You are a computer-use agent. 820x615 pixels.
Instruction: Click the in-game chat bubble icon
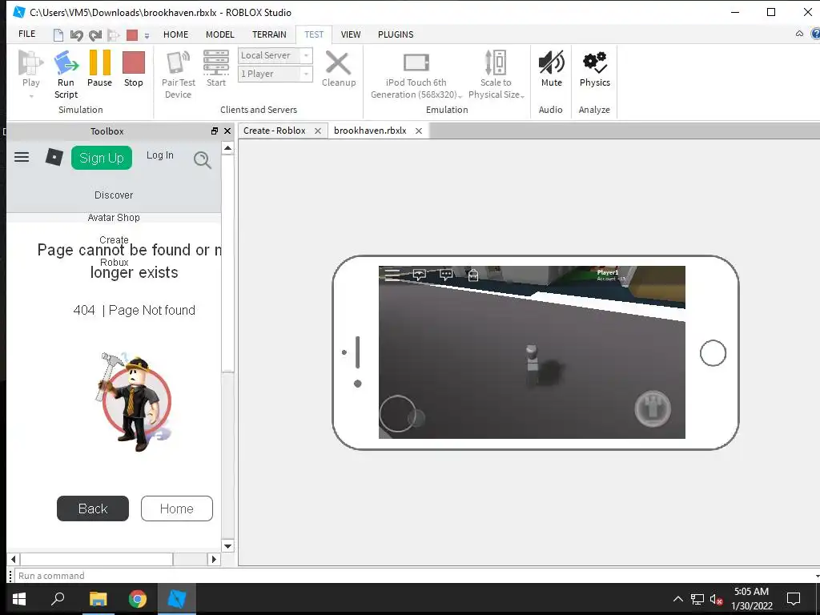[x=446, y=275]
